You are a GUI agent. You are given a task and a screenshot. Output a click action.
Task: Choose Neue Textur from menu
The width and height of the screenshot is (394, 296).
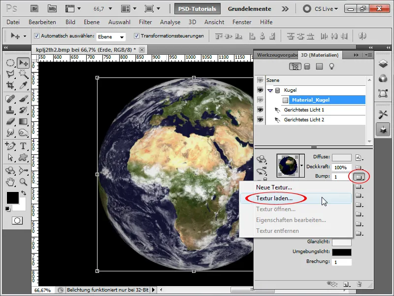coord(296,187)
